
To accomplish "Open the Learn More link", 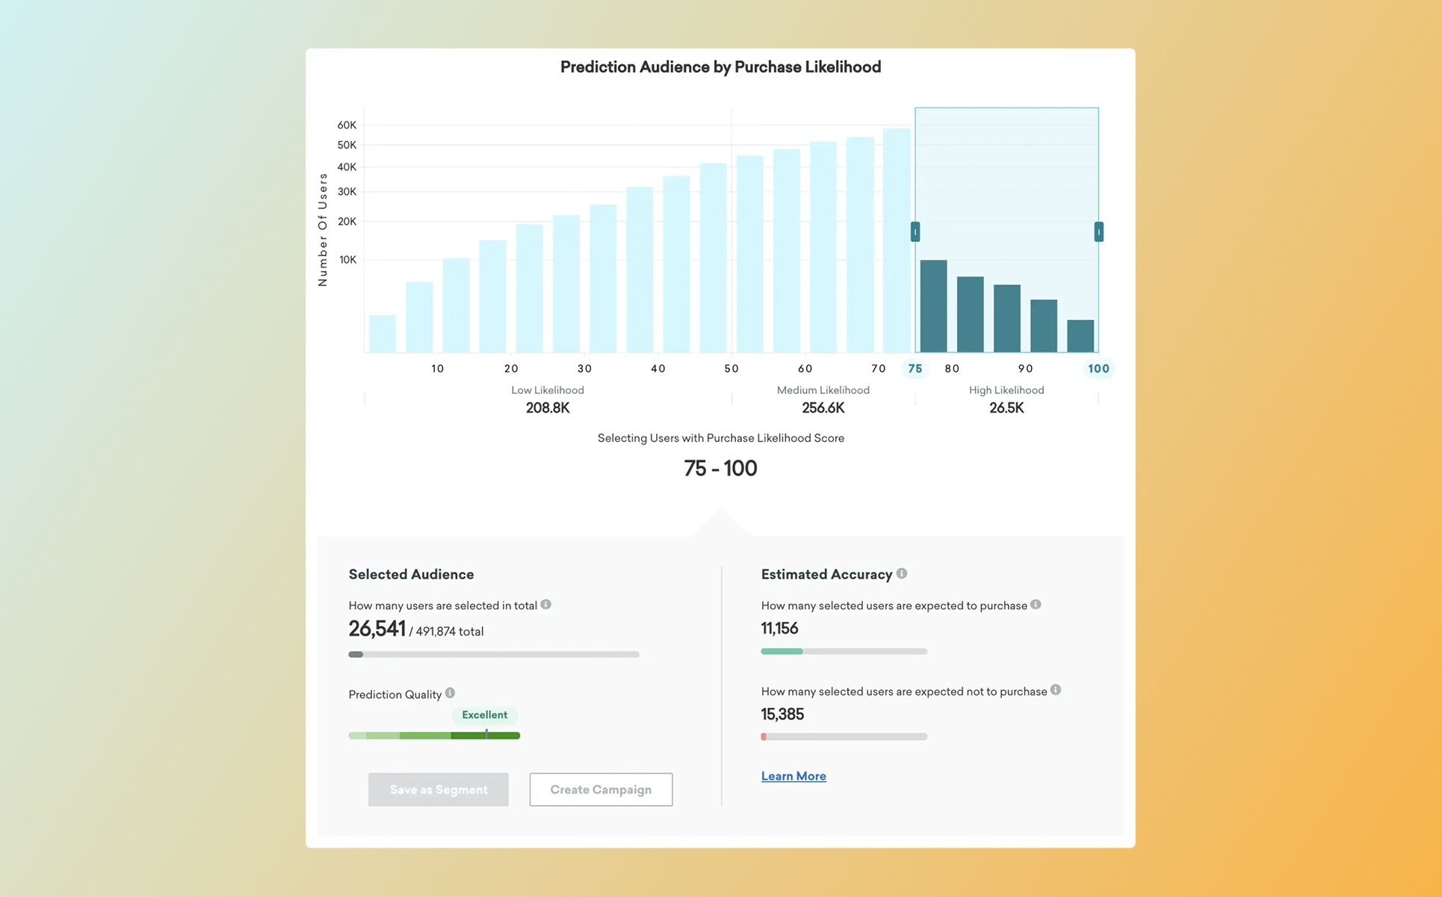I will [x=793, y=776].
